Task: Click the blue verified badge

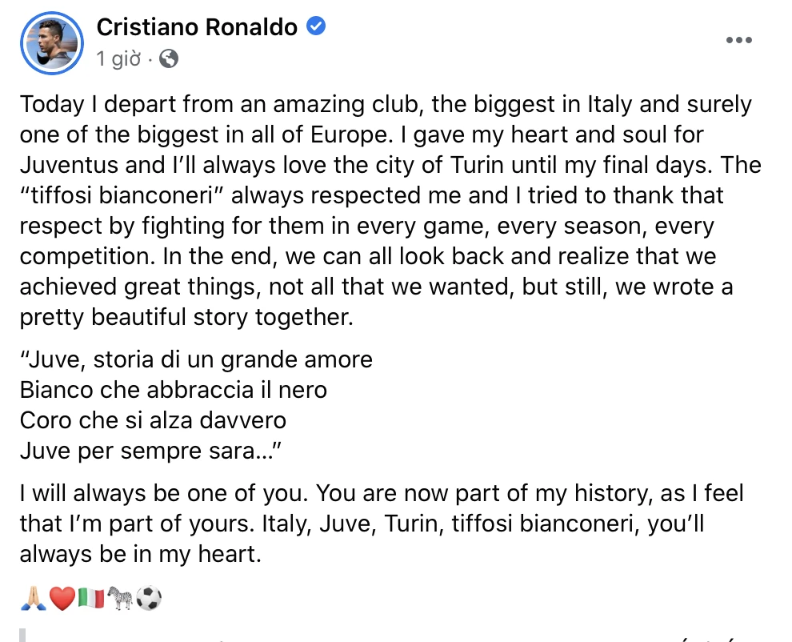Action: pos(316,27)
